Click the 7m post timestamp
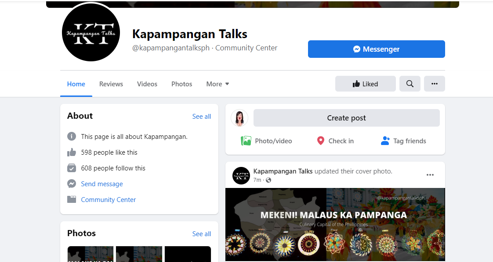 click(257, 180)
